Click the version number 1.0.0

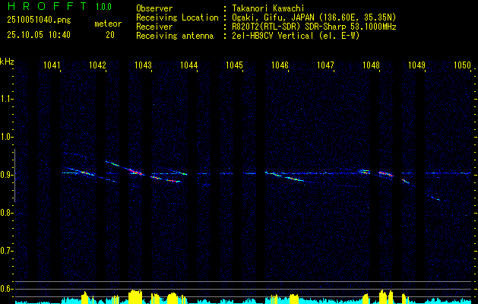103,7
